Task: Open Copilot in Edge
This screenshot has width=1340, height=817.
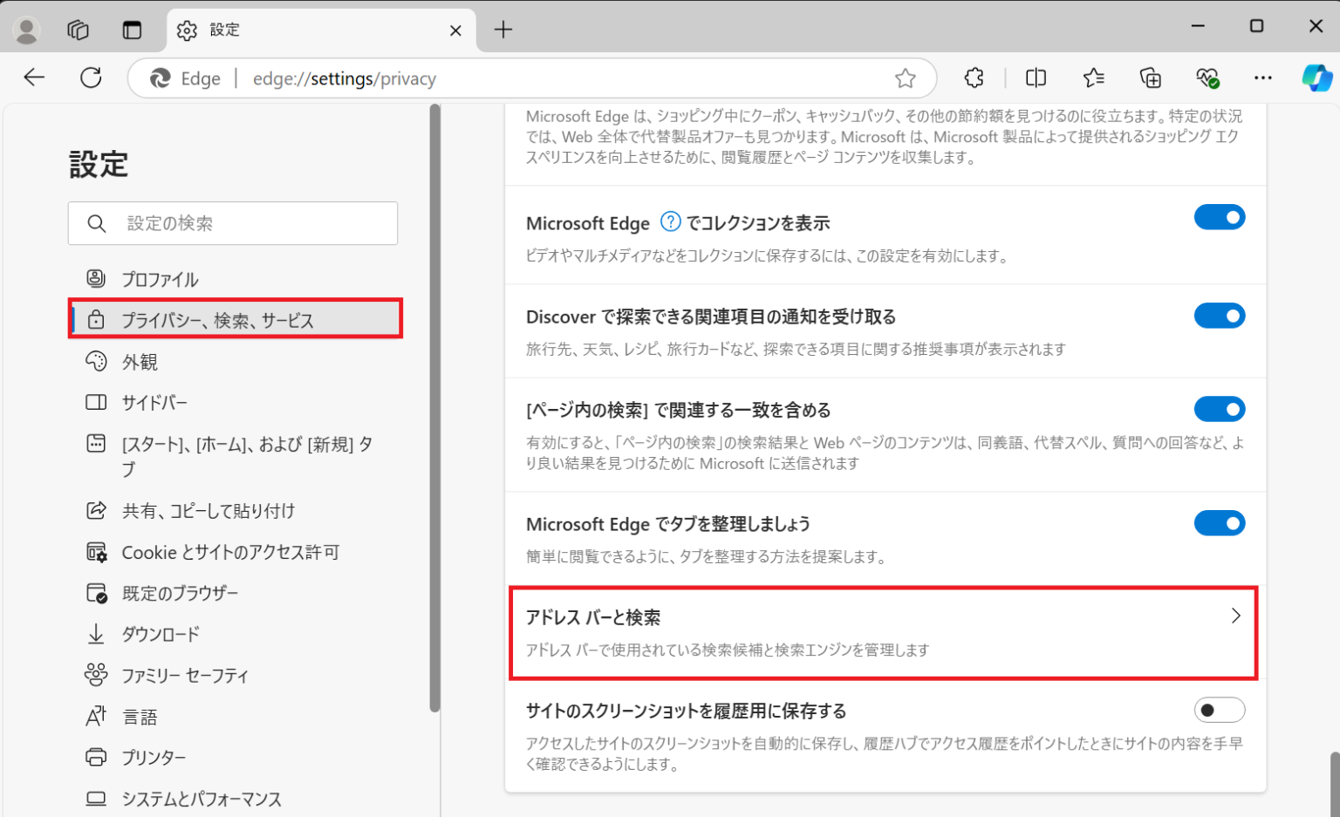Action: [1316, 78]
